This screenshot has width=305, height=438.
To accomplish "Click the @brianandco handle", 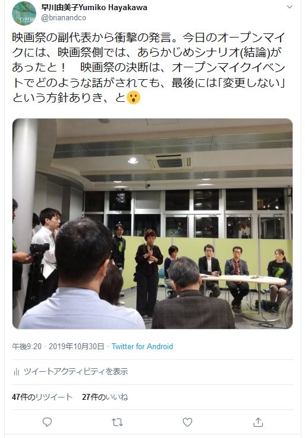I will pyautogui.click(x=64, y=18).
